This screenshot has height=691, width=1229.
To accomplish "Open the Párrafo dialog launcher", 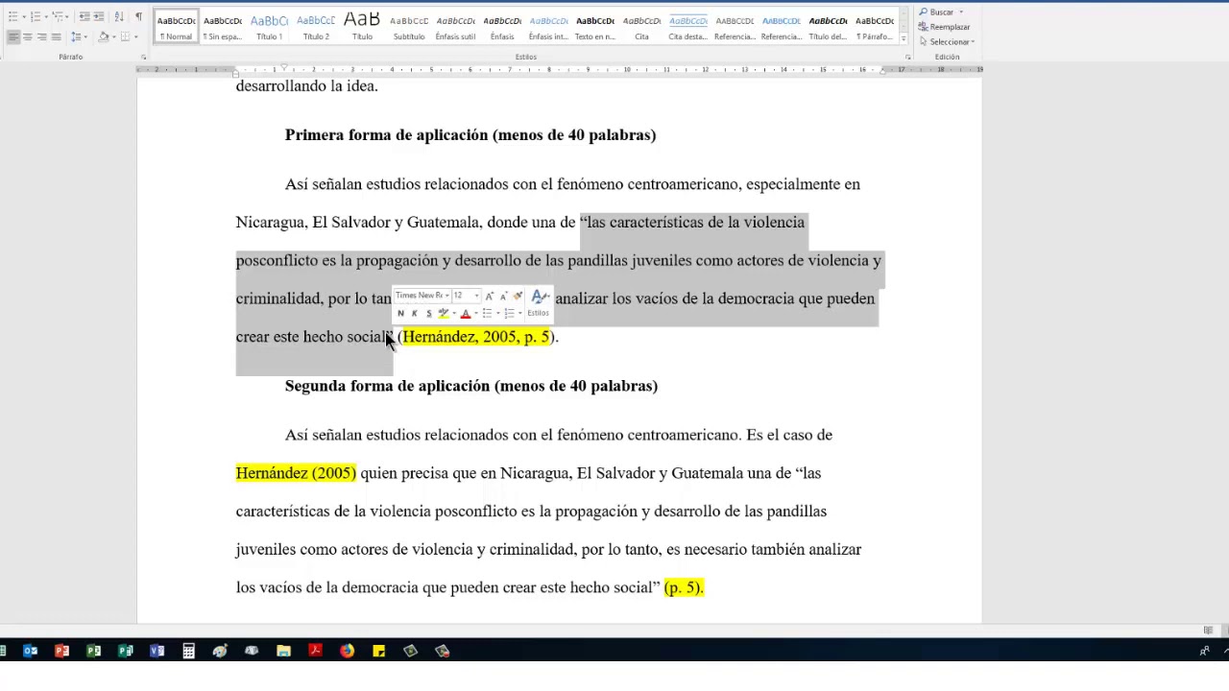I will click(x=144, y=58).
